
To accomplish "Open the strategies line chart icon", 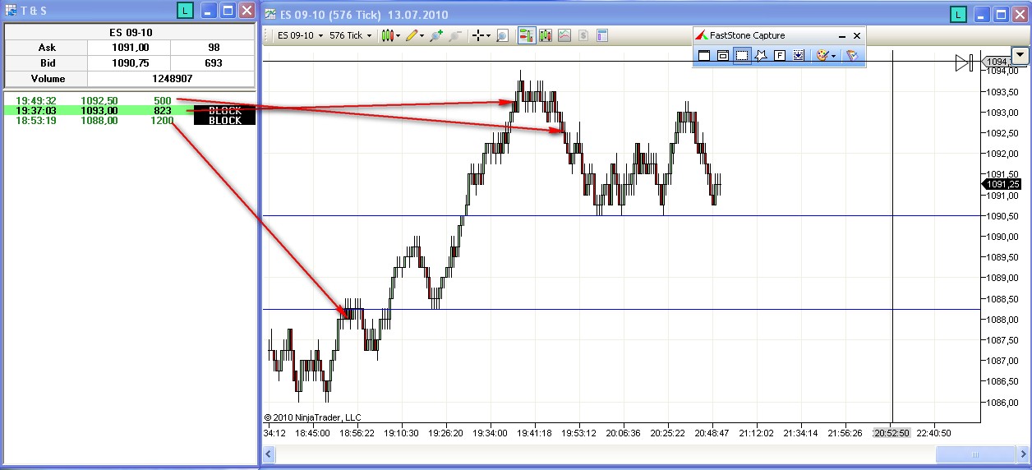I will [564, 35].
